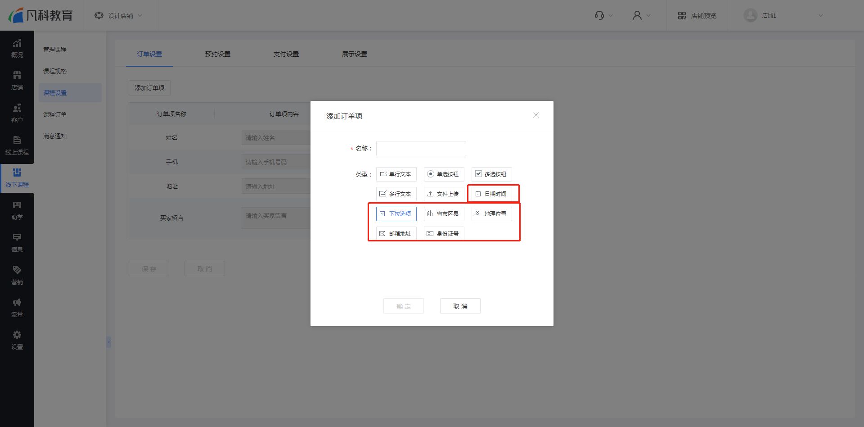Choose 单选按钮 radio type option
864x427 pixels.
[x=444, y=174]
